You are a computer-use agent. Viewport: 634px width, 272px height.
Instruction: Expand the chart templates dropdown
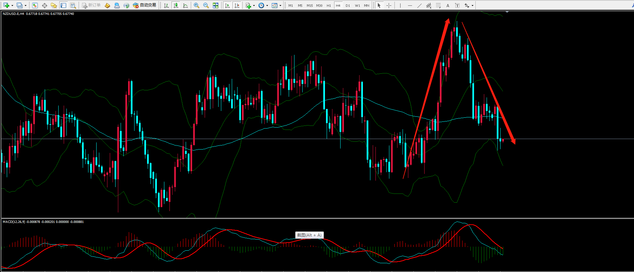[x=280, y=5]
